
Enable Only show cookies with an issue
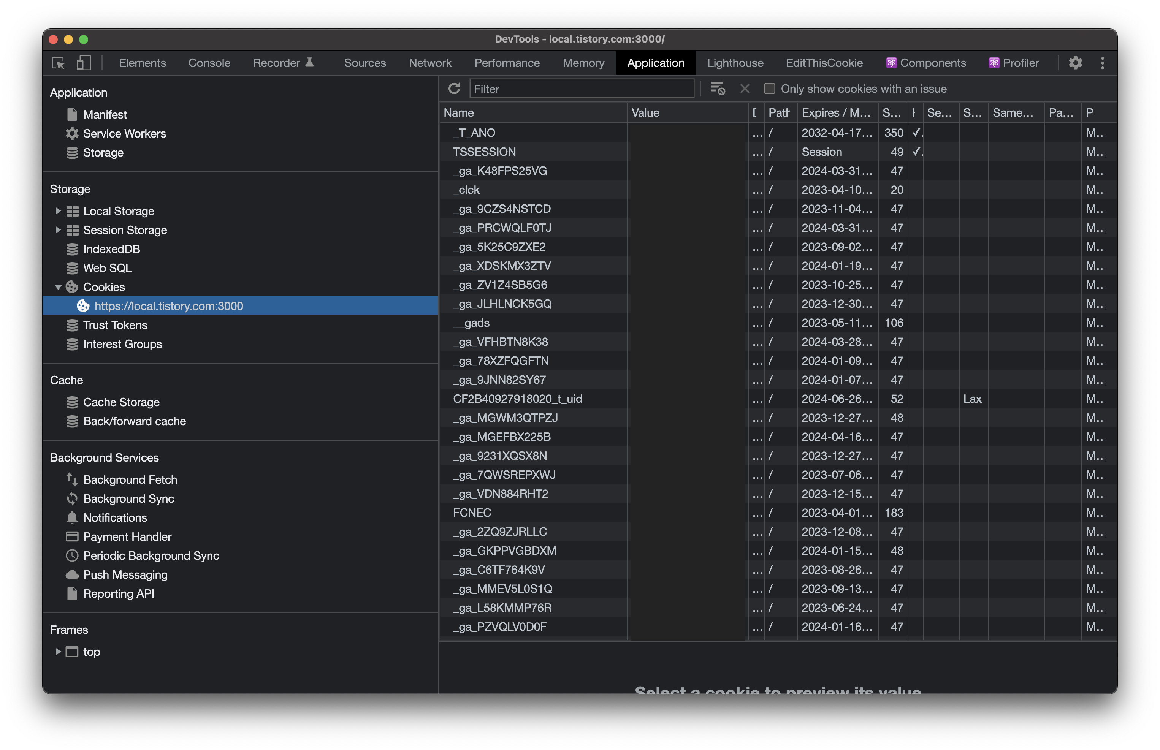pos(769,89)
